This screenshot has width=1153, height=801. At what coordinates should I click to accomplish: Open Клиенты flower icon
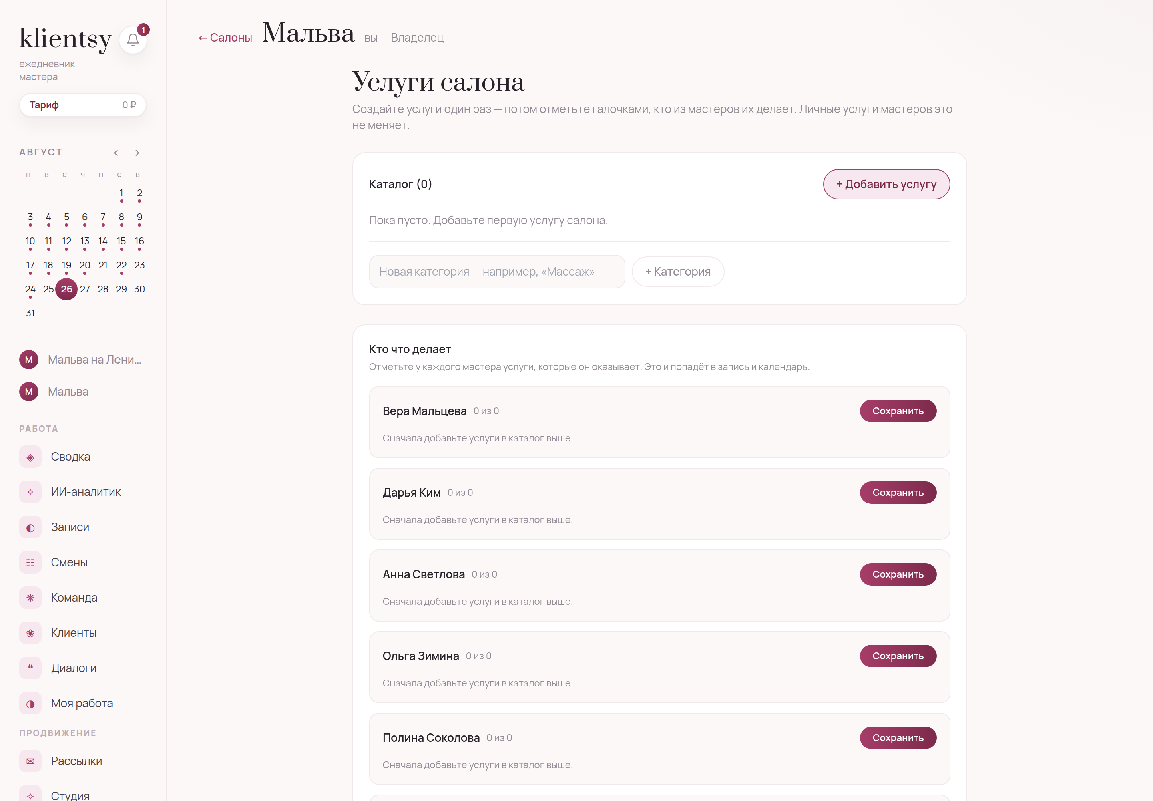[x=30, y=633]
